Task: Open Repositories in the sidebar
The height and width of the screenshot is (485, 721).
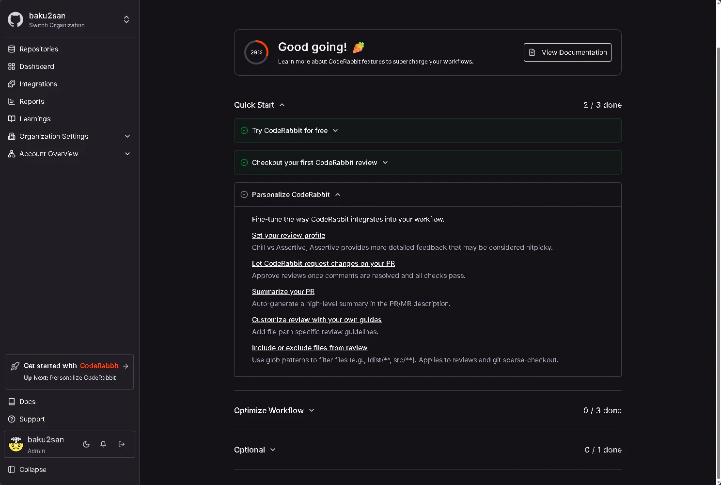Action: (39, 49)
